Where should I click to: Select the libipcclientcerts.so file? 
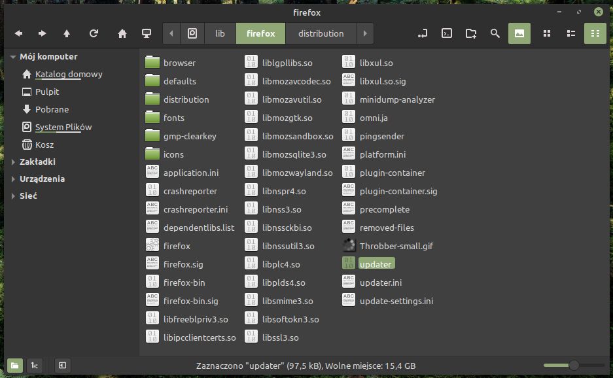pos(191,337)
